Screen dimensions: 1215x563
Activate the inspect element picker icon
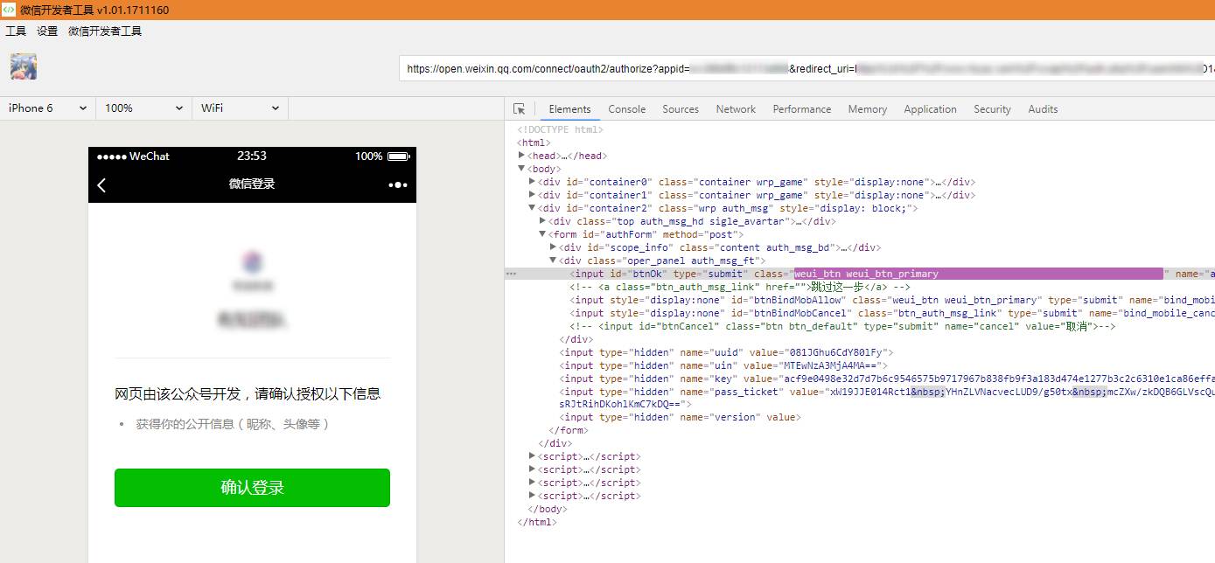(520, 109)
